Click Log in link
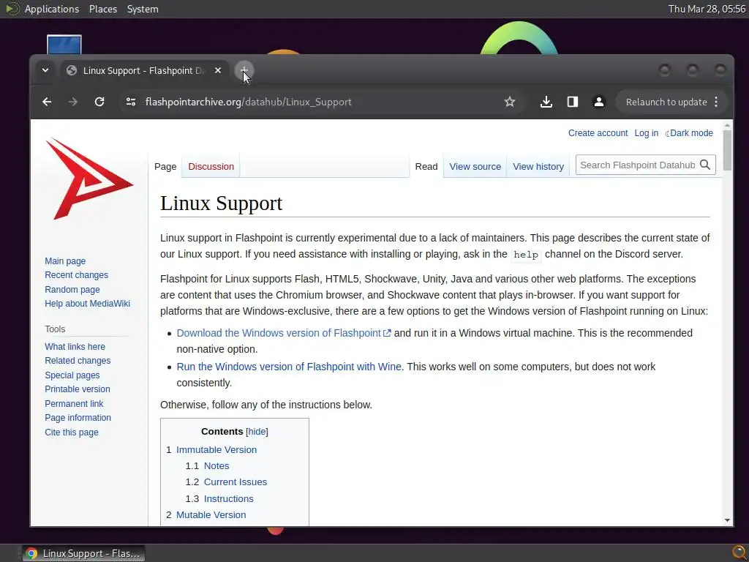749x562 pixels. point(646,133)
